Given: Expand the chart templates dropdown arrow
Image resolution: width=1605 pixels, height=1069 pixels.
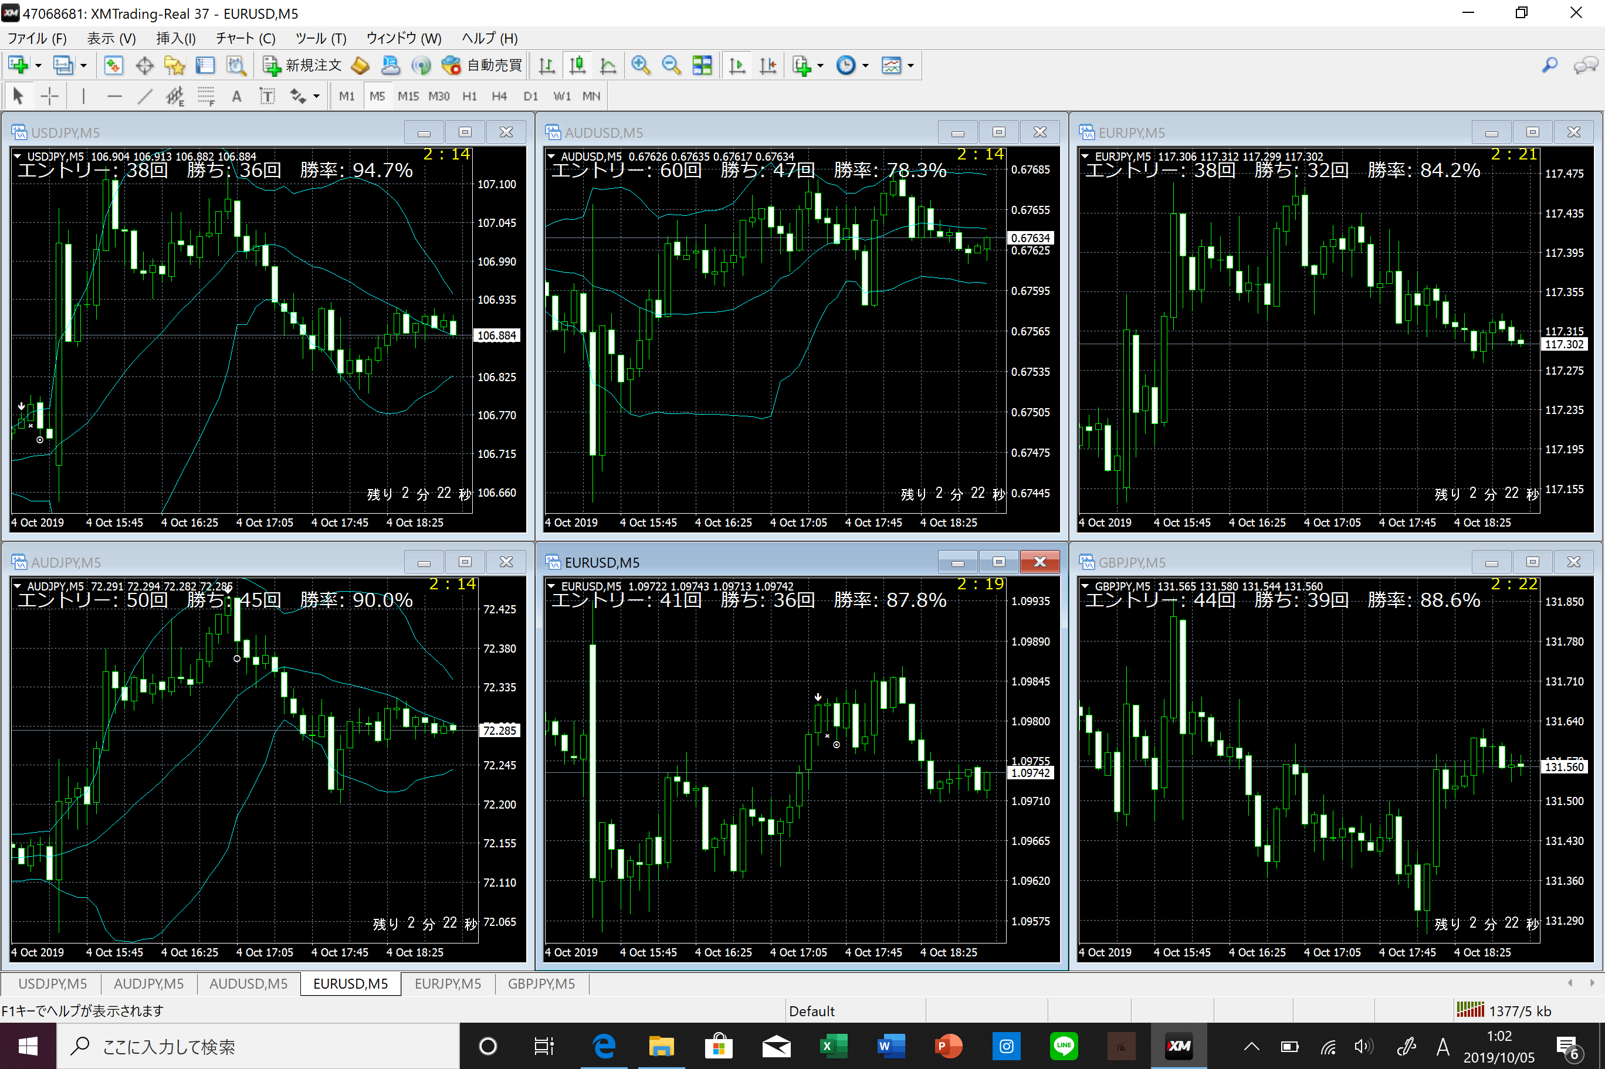Looking at the screenshot, I should (910, 66).
